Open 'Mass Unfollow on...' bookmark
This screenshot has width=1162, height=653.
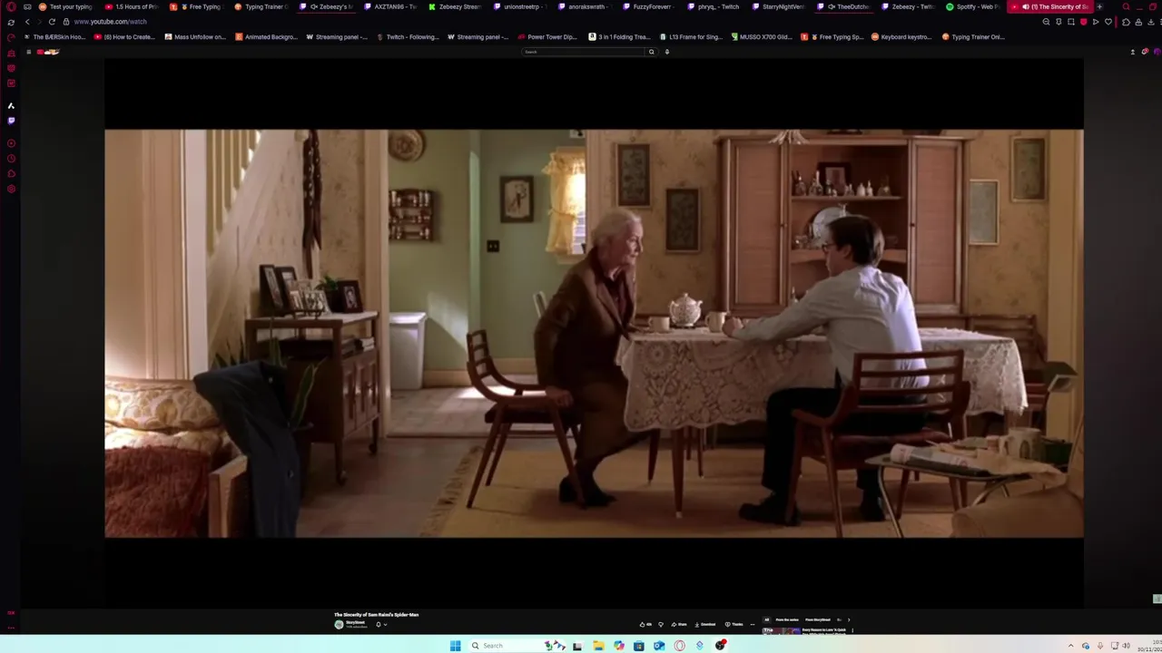[x=195, y=37]
